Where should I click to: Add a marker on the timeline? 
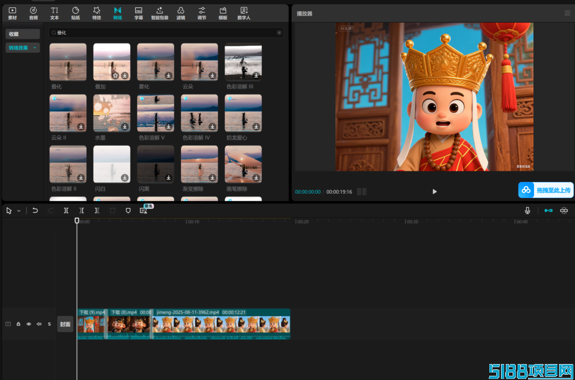(128, 211)
